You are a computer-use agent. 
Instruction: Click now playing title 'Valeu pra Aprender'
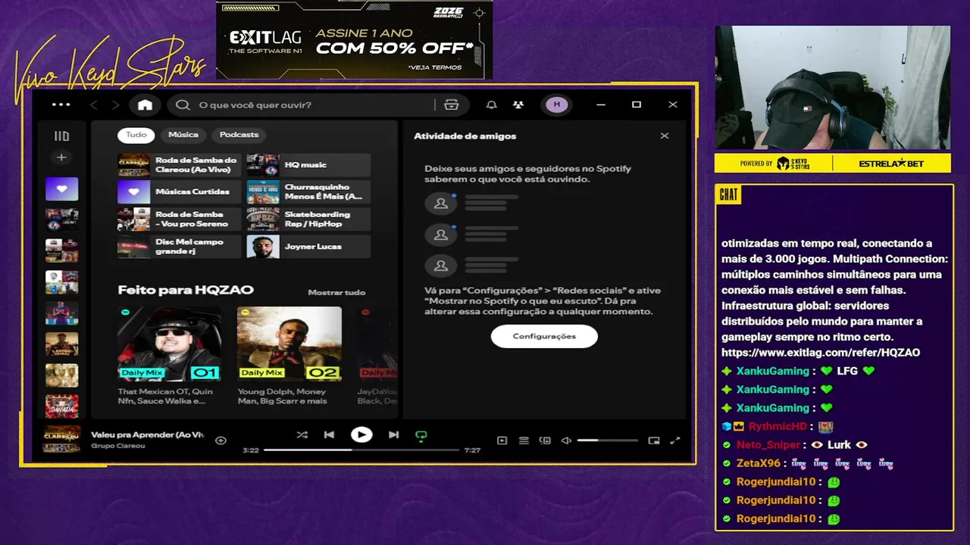[x=148, y=435]
